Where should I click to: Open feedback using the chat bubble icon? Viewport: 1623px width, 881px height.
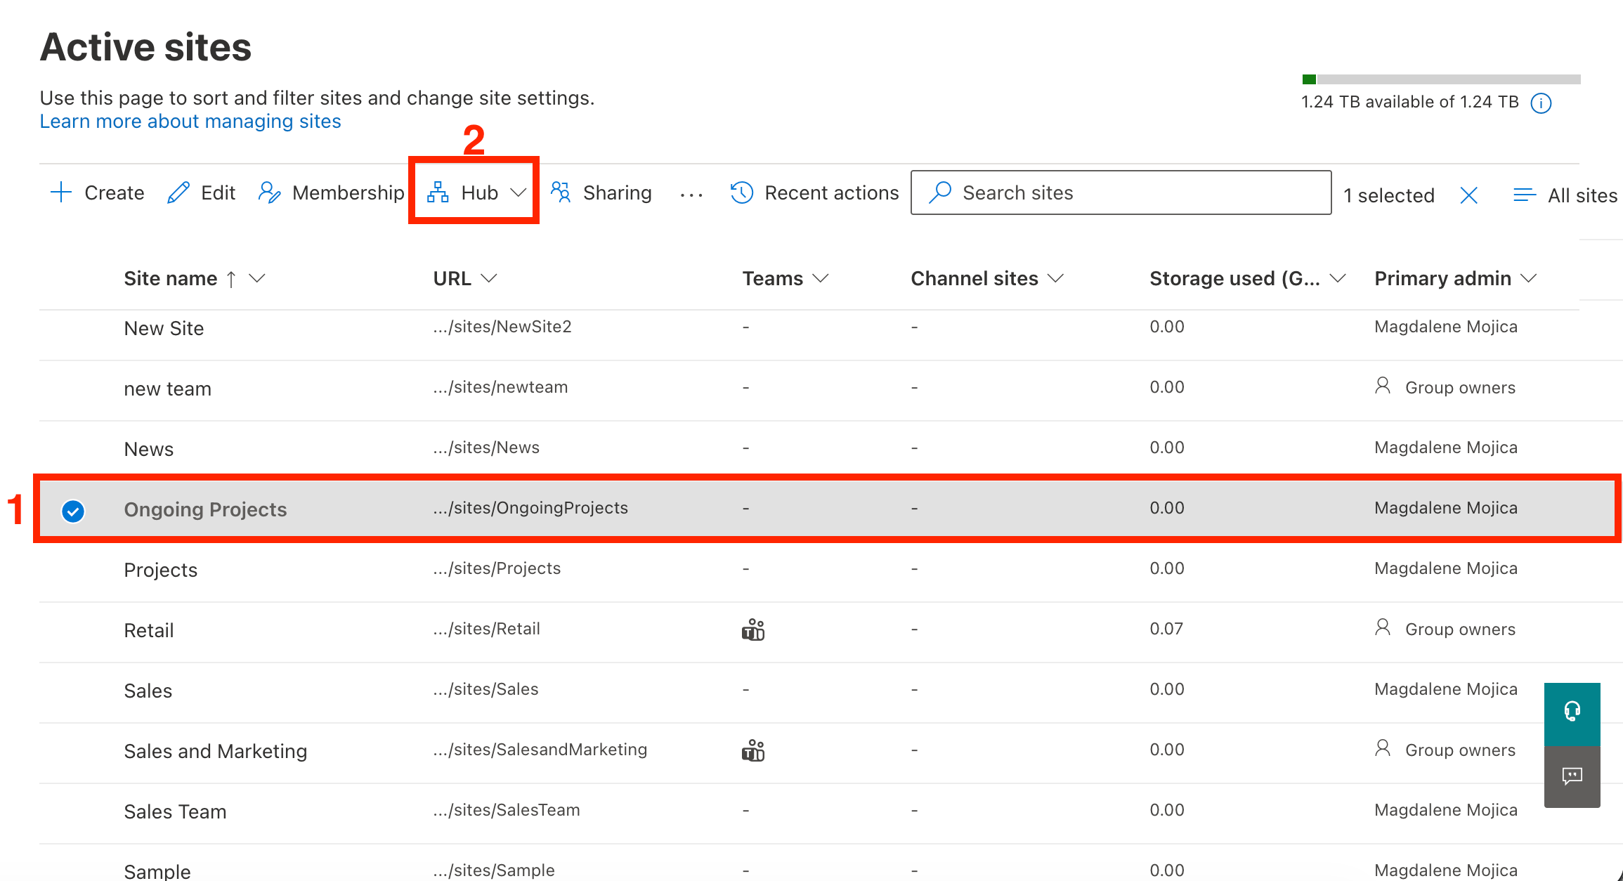click(x=1572, y=776)
